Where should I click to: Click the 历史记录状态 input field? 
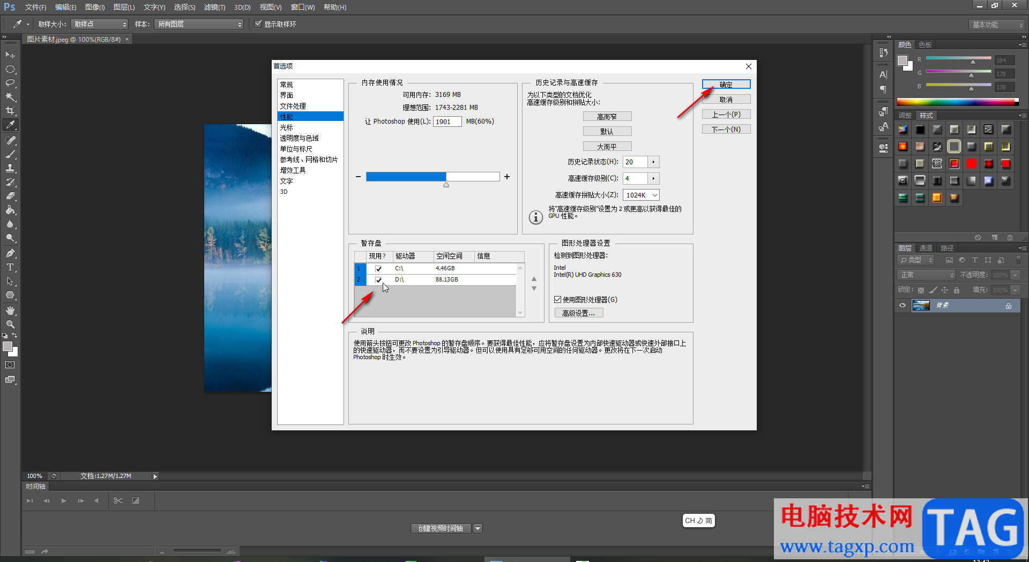[x=635, y=162]
